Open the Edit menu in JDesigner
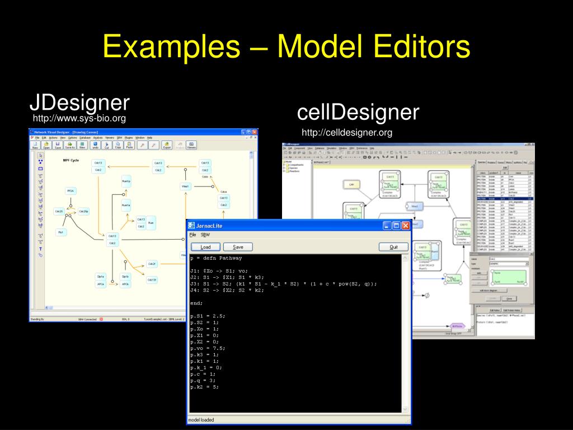 click(44, 138)
